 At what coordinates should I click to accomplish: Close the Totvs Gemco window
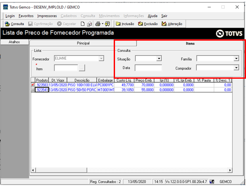(237, 7)
